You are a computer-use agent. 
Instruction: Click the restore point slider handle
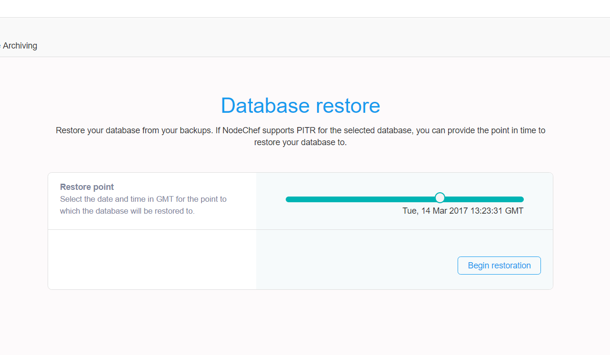(x=440, y=197)
